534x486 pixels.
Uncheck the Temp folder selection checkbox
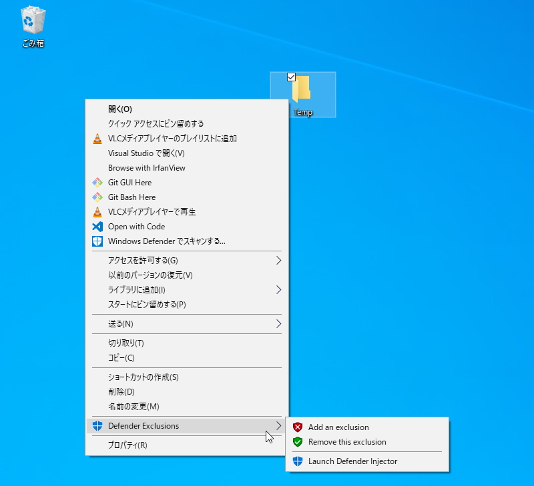(x=291, y=77)
